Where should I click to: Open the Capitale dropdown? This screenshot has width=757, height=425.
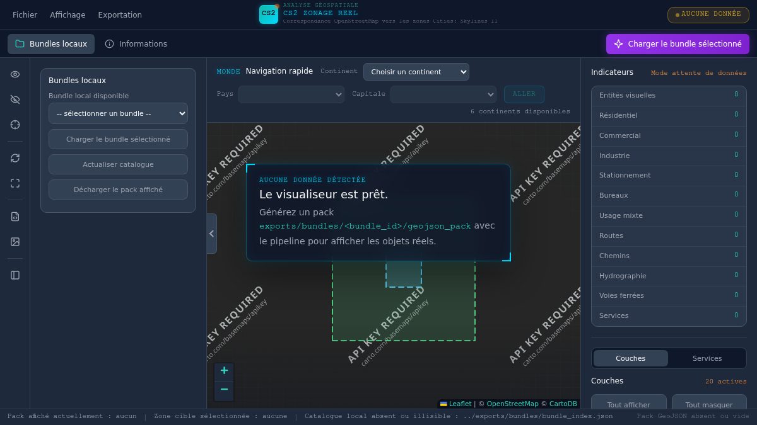(x=443, y=94)
